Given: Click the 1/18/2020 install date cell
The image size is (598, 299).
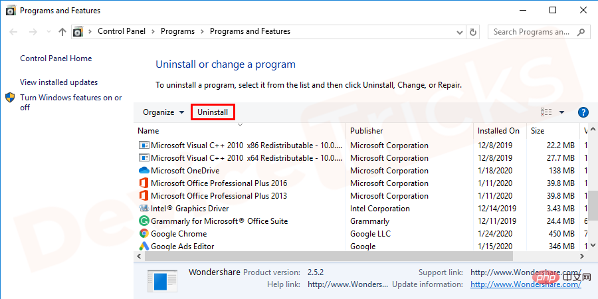Looking at the screenshot, I should coord(495,171).
